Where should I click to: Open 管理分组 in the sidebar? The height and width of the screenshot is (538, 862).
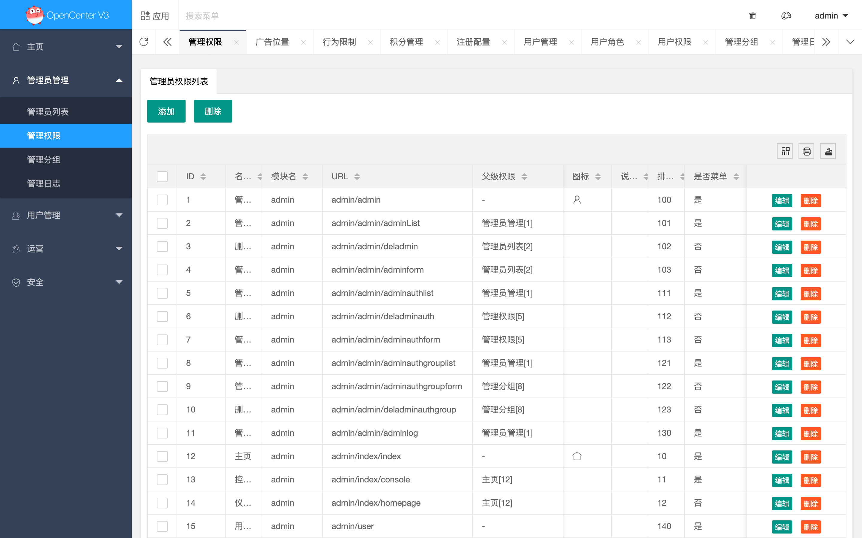click(x=66, y=160)
